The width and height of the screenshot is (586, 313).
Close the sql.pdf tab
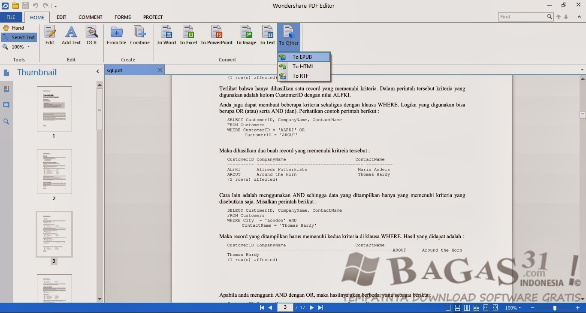pos(160,70)
